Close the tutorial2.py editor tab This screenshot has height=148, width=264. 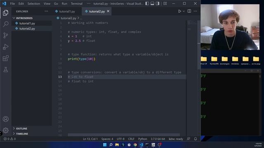pos(108,11)
